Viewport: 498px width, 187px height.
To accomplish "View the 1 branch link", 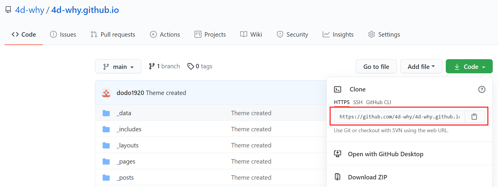I will 164,66.
